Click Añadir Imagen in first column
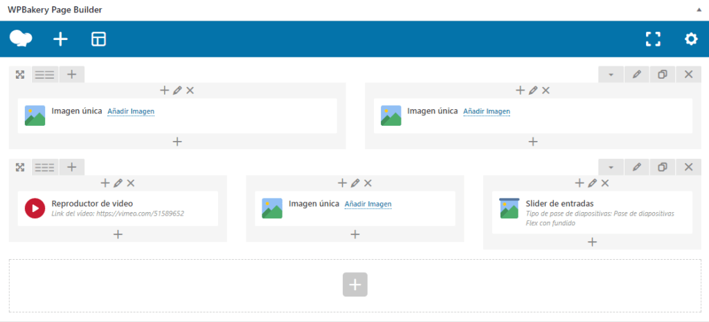Image resolution: width=709 pixels, height=322 pixels. [x=131, y=111]
